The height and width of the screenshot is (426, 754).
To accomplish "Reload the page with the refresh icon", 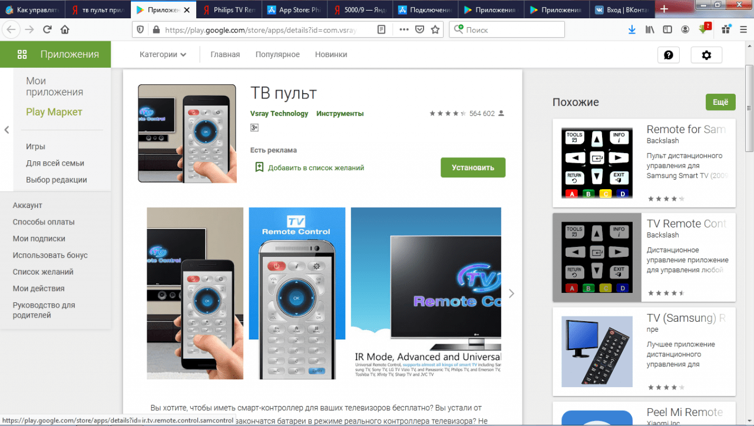I will click(x=47, y=29).
